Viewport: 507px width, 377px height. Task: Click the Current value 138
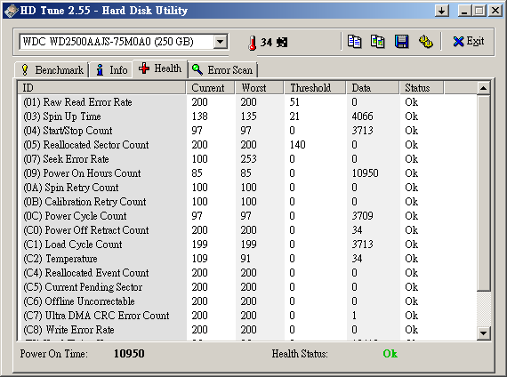[199, 116]
